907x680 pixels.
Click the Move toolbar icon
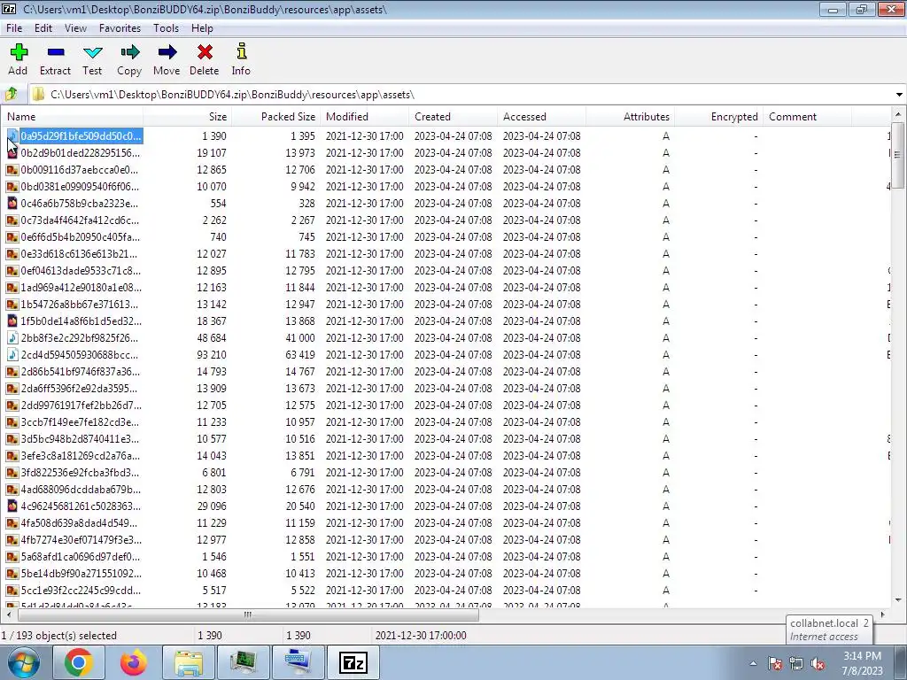(x=167, y=52)
